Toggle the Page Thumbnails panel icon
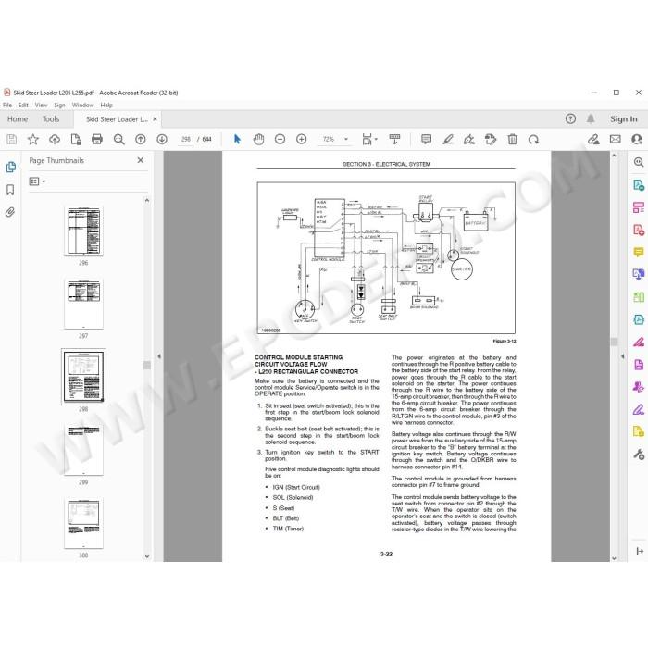 coord(11,167)
